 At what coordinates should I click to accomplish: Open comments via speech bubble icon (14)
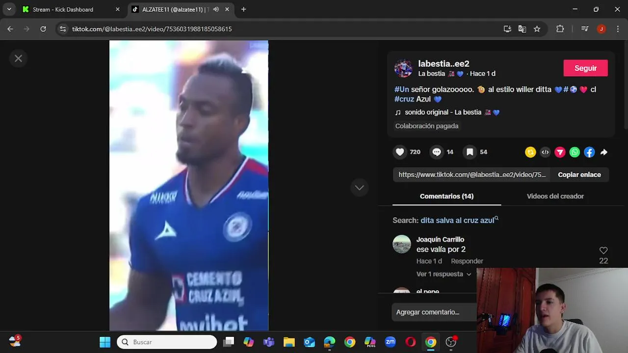coord(437,152)
